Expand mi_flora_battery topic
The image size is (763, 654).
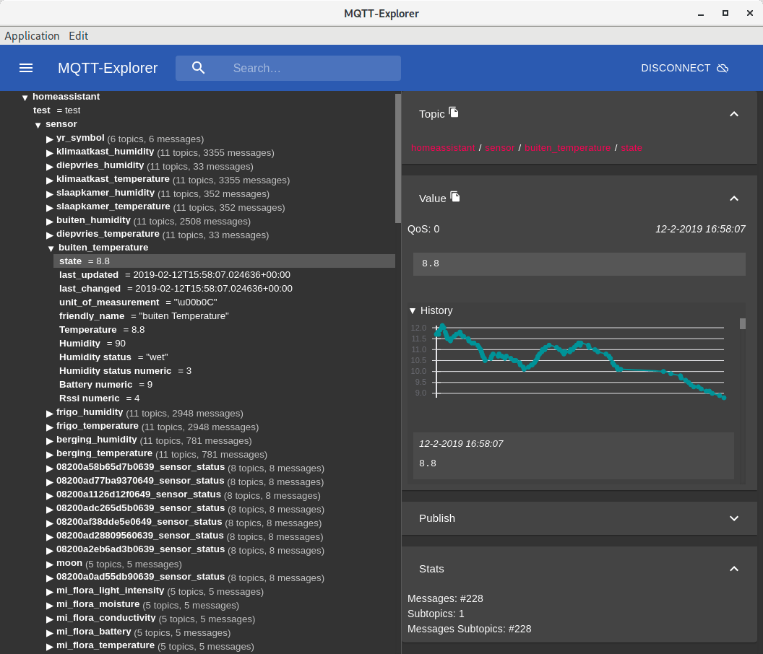[x=50, y=632]
